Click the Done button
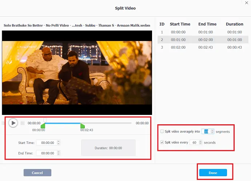Screen dimensions: 251x181 213,173
